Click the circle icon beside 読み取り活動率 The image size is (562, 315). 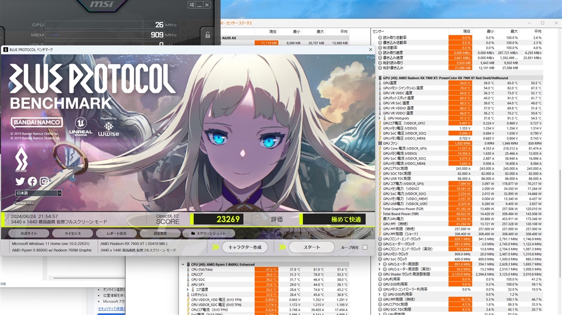point(380,38)
